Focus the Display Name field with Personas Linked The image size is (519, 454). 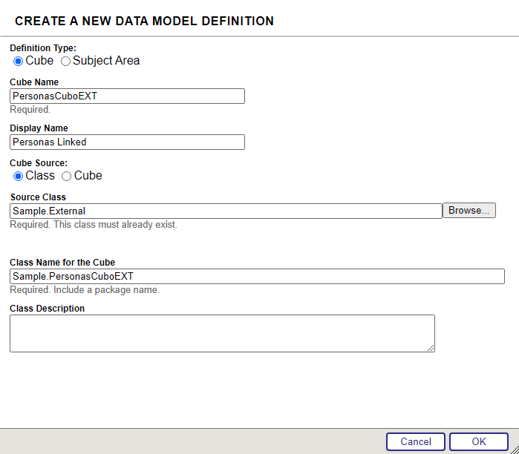(x=127, y=142)
